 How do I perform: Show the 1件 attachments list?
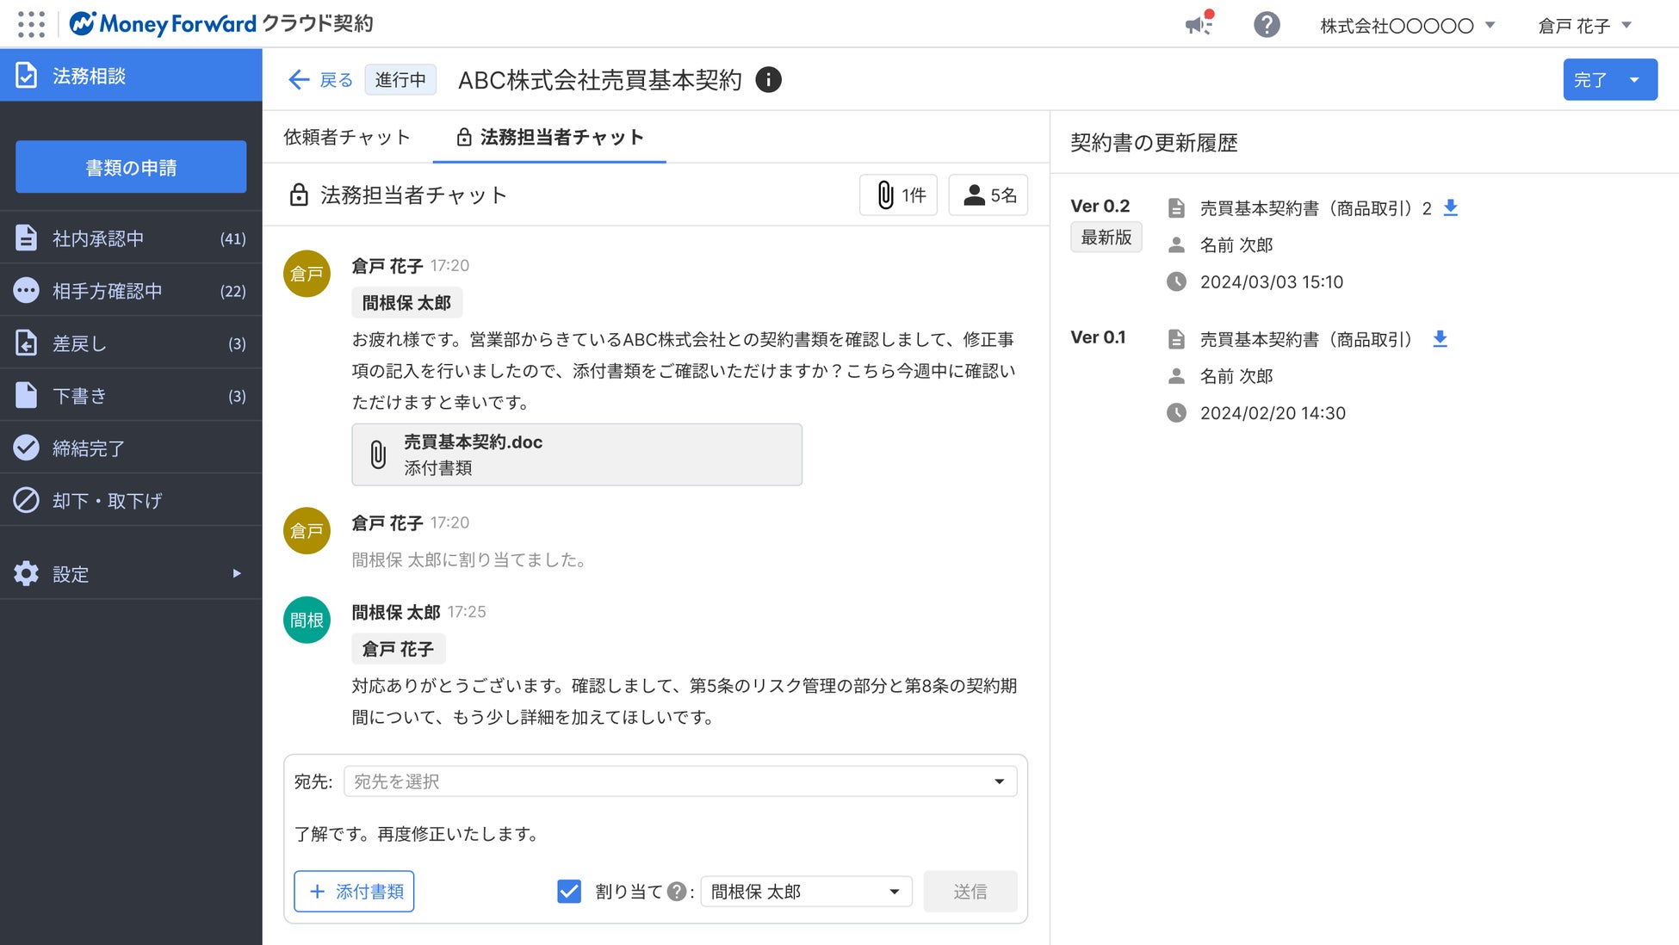point(898,195)
